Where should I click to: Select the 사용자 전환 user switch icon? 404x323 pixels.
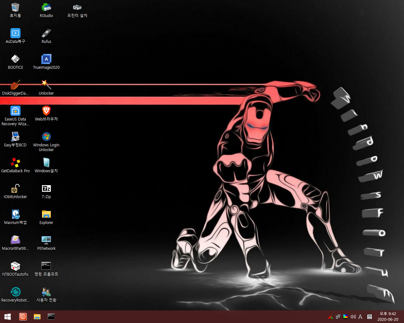46,295
